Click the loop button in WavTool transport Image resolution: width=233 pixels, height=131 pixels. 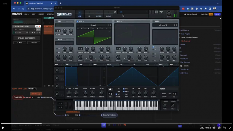[x=104, y=125]
